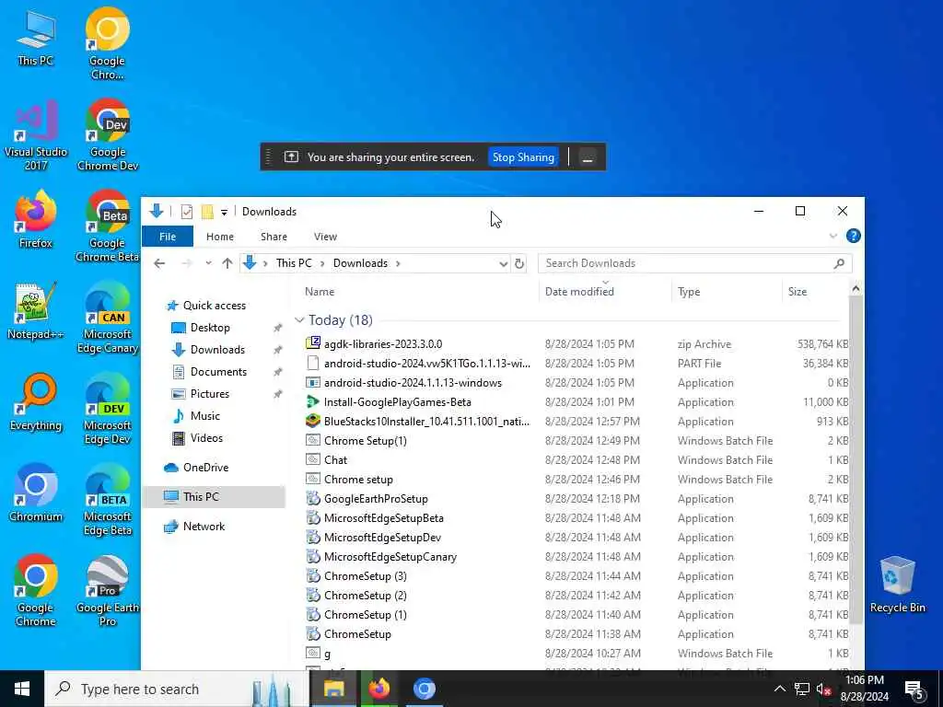Launch the Firefox desktop shortcut
943x707 pixels.
[x=36, y=220]
